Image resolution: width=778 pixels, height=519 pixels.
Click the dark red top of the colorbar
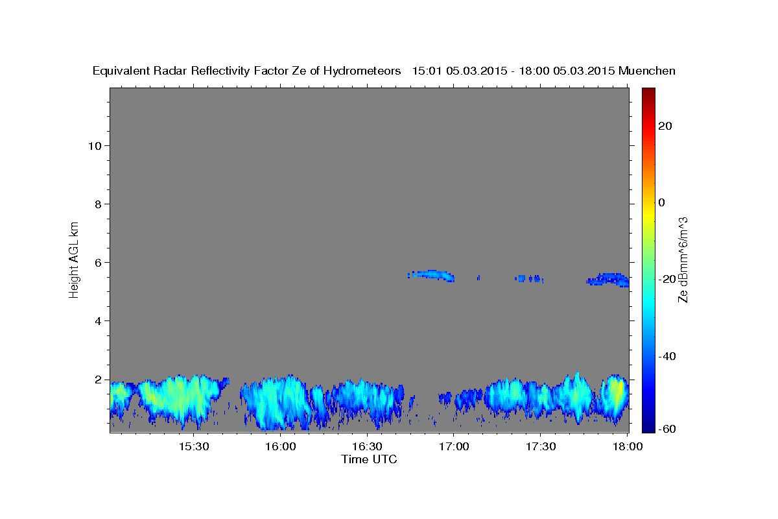pyautogui.click(x=648, y=93)
